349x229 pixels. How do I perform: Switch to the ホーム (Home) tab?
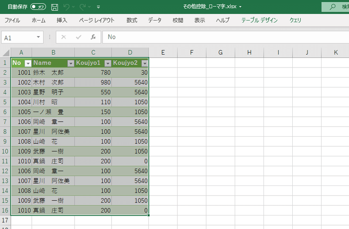38,20
